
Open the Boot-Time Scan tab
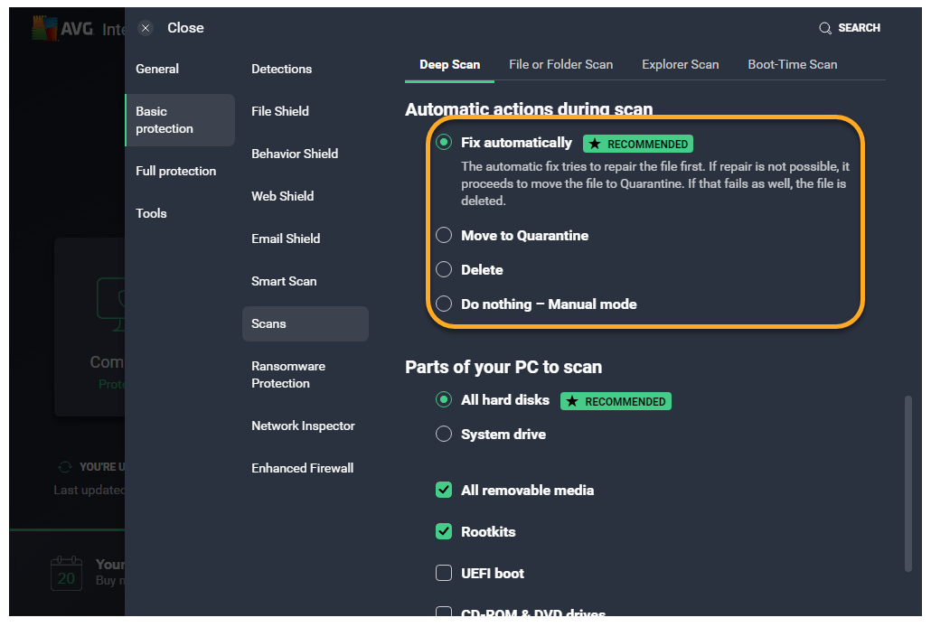792,64
